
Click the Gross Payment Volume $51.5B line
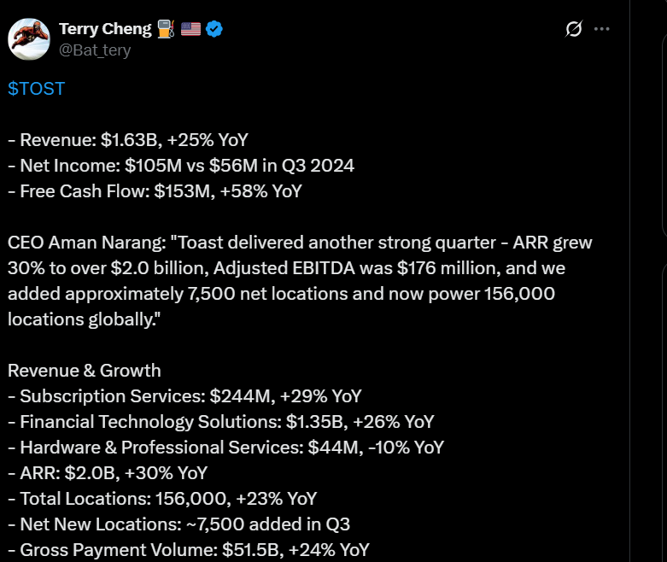[x=188, y=550]
